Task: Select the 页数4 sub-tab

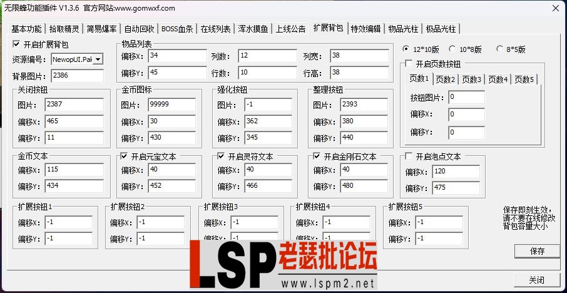Action: (498, 80)
